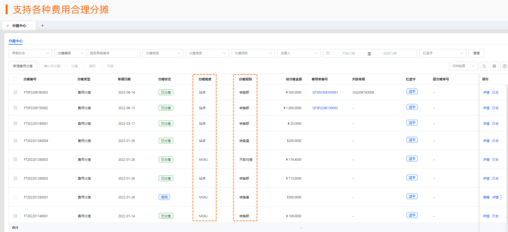
Task: Check the row FT0F2206150002 checkbox
Action: 15,108
